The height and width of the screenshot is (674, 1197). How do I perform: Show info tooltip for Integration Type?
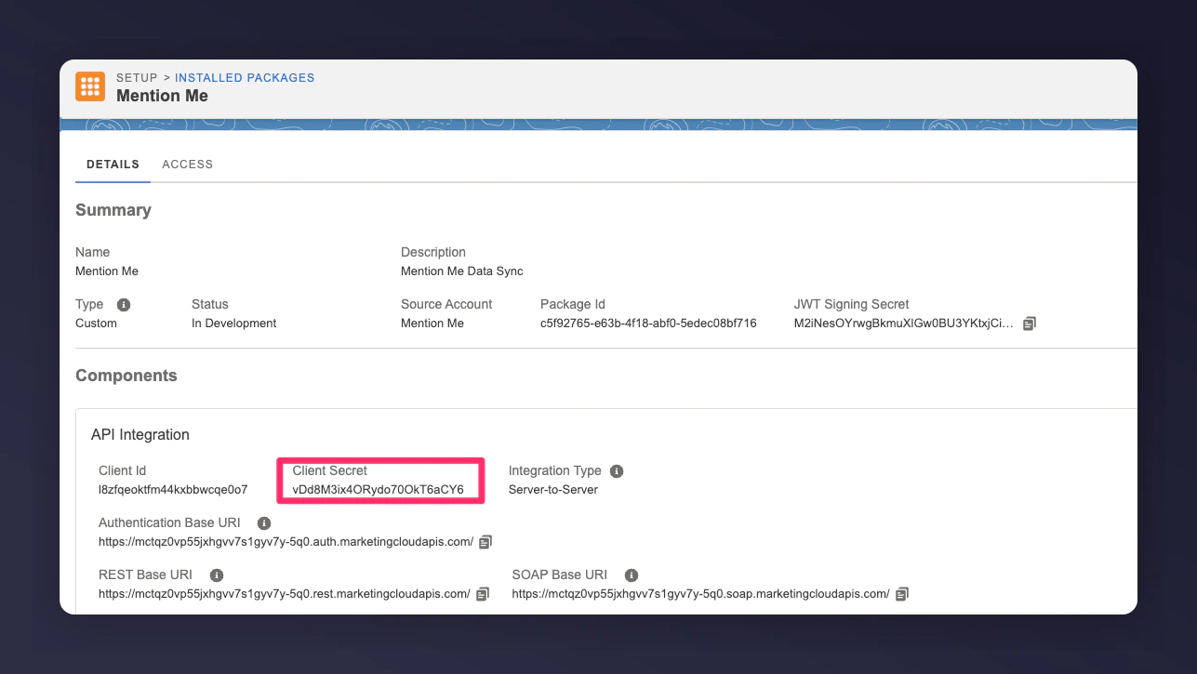coord(617,471)
